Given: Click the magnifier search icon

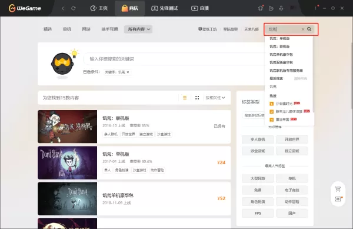Looking at the screenshot, I should 309,29.
